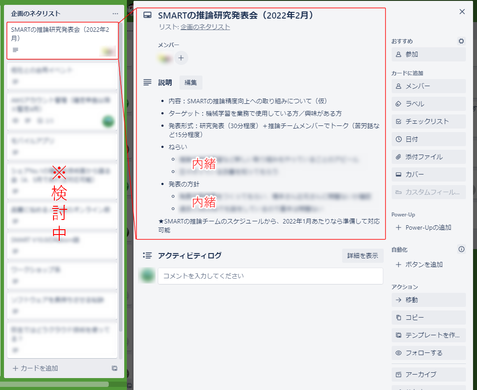Image resolution: width=477 pixels, height=390 pixels.
Task: Click the 企画のネタリスト list title
Action: (x=36, y=14)
